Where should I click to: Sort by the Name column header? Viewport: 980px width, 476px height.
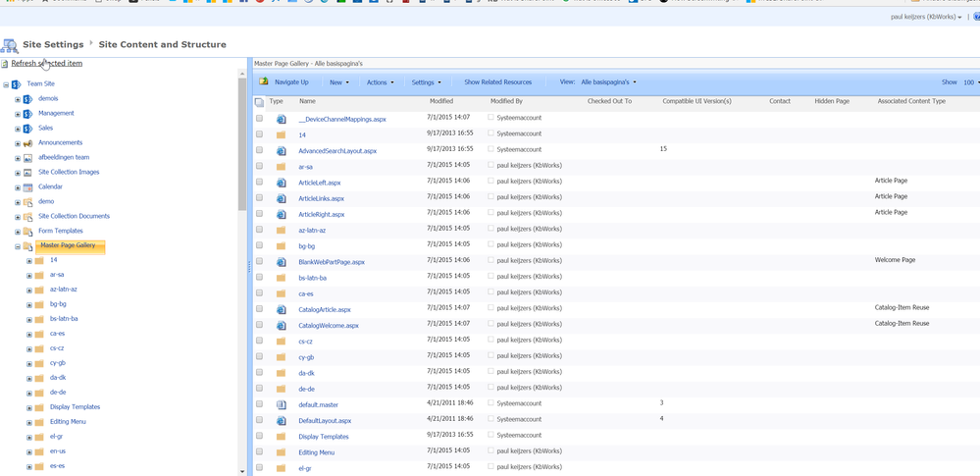(x=307, y=101)
